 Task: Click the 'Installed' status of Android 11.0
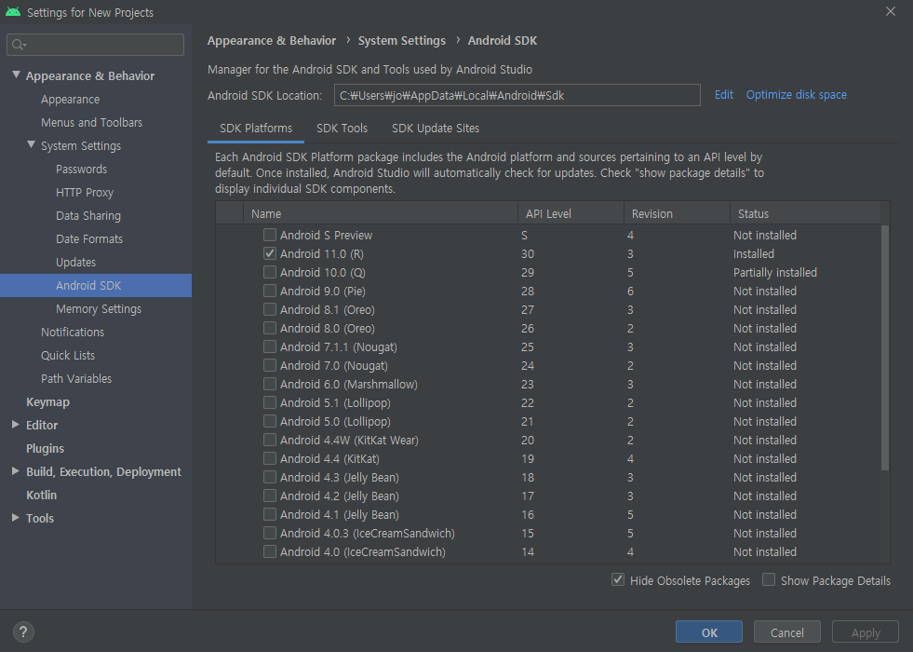tap(754, 253)
